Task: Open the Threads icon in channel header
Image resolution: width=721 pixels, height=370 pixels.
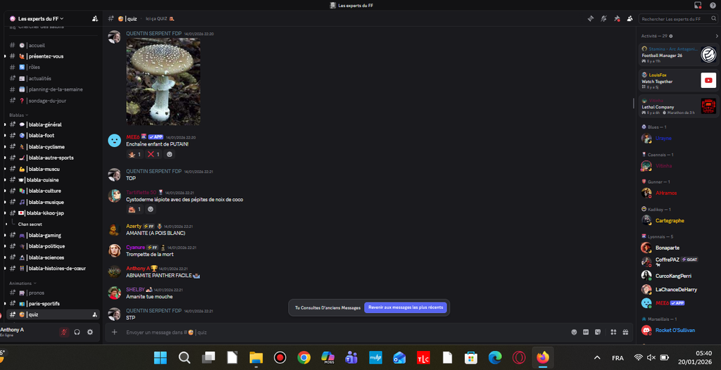Action: coord(591,19)
